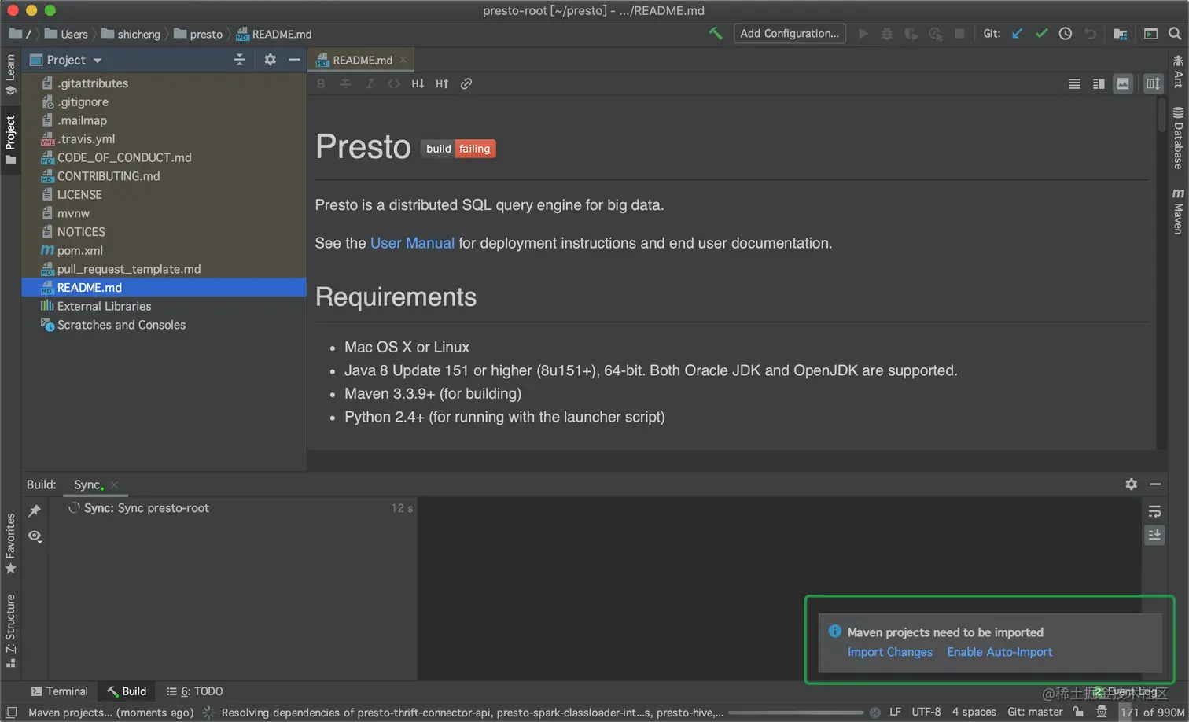Image resolution: width=1189 pixels, height=722 pixels.
Task: Close the Sync tab
Action: click(114, 484)
